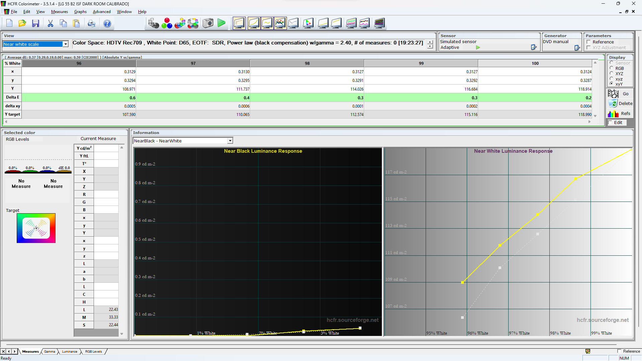Click the Save file toolbar icon

tap(36, 23)
